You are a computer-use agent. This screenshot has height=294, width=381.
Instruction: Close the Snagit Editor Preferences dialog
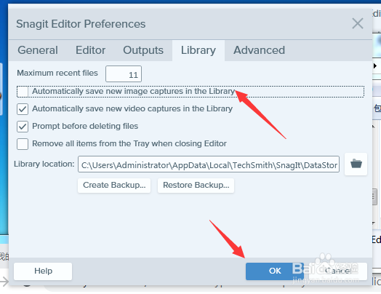(x=358, y=23)
